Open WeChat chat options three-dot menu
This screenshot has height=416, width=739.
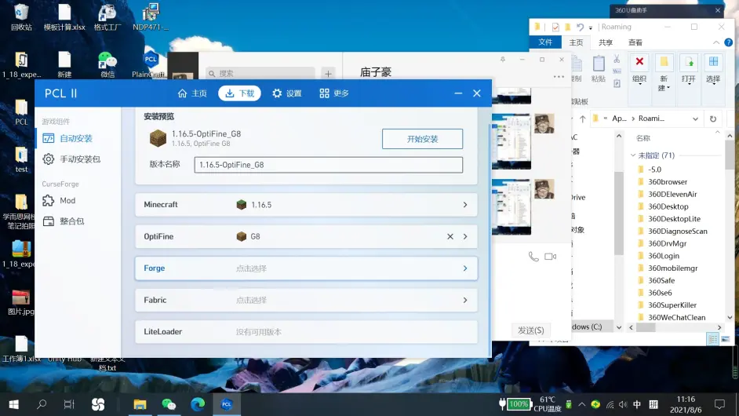(559, 77)
